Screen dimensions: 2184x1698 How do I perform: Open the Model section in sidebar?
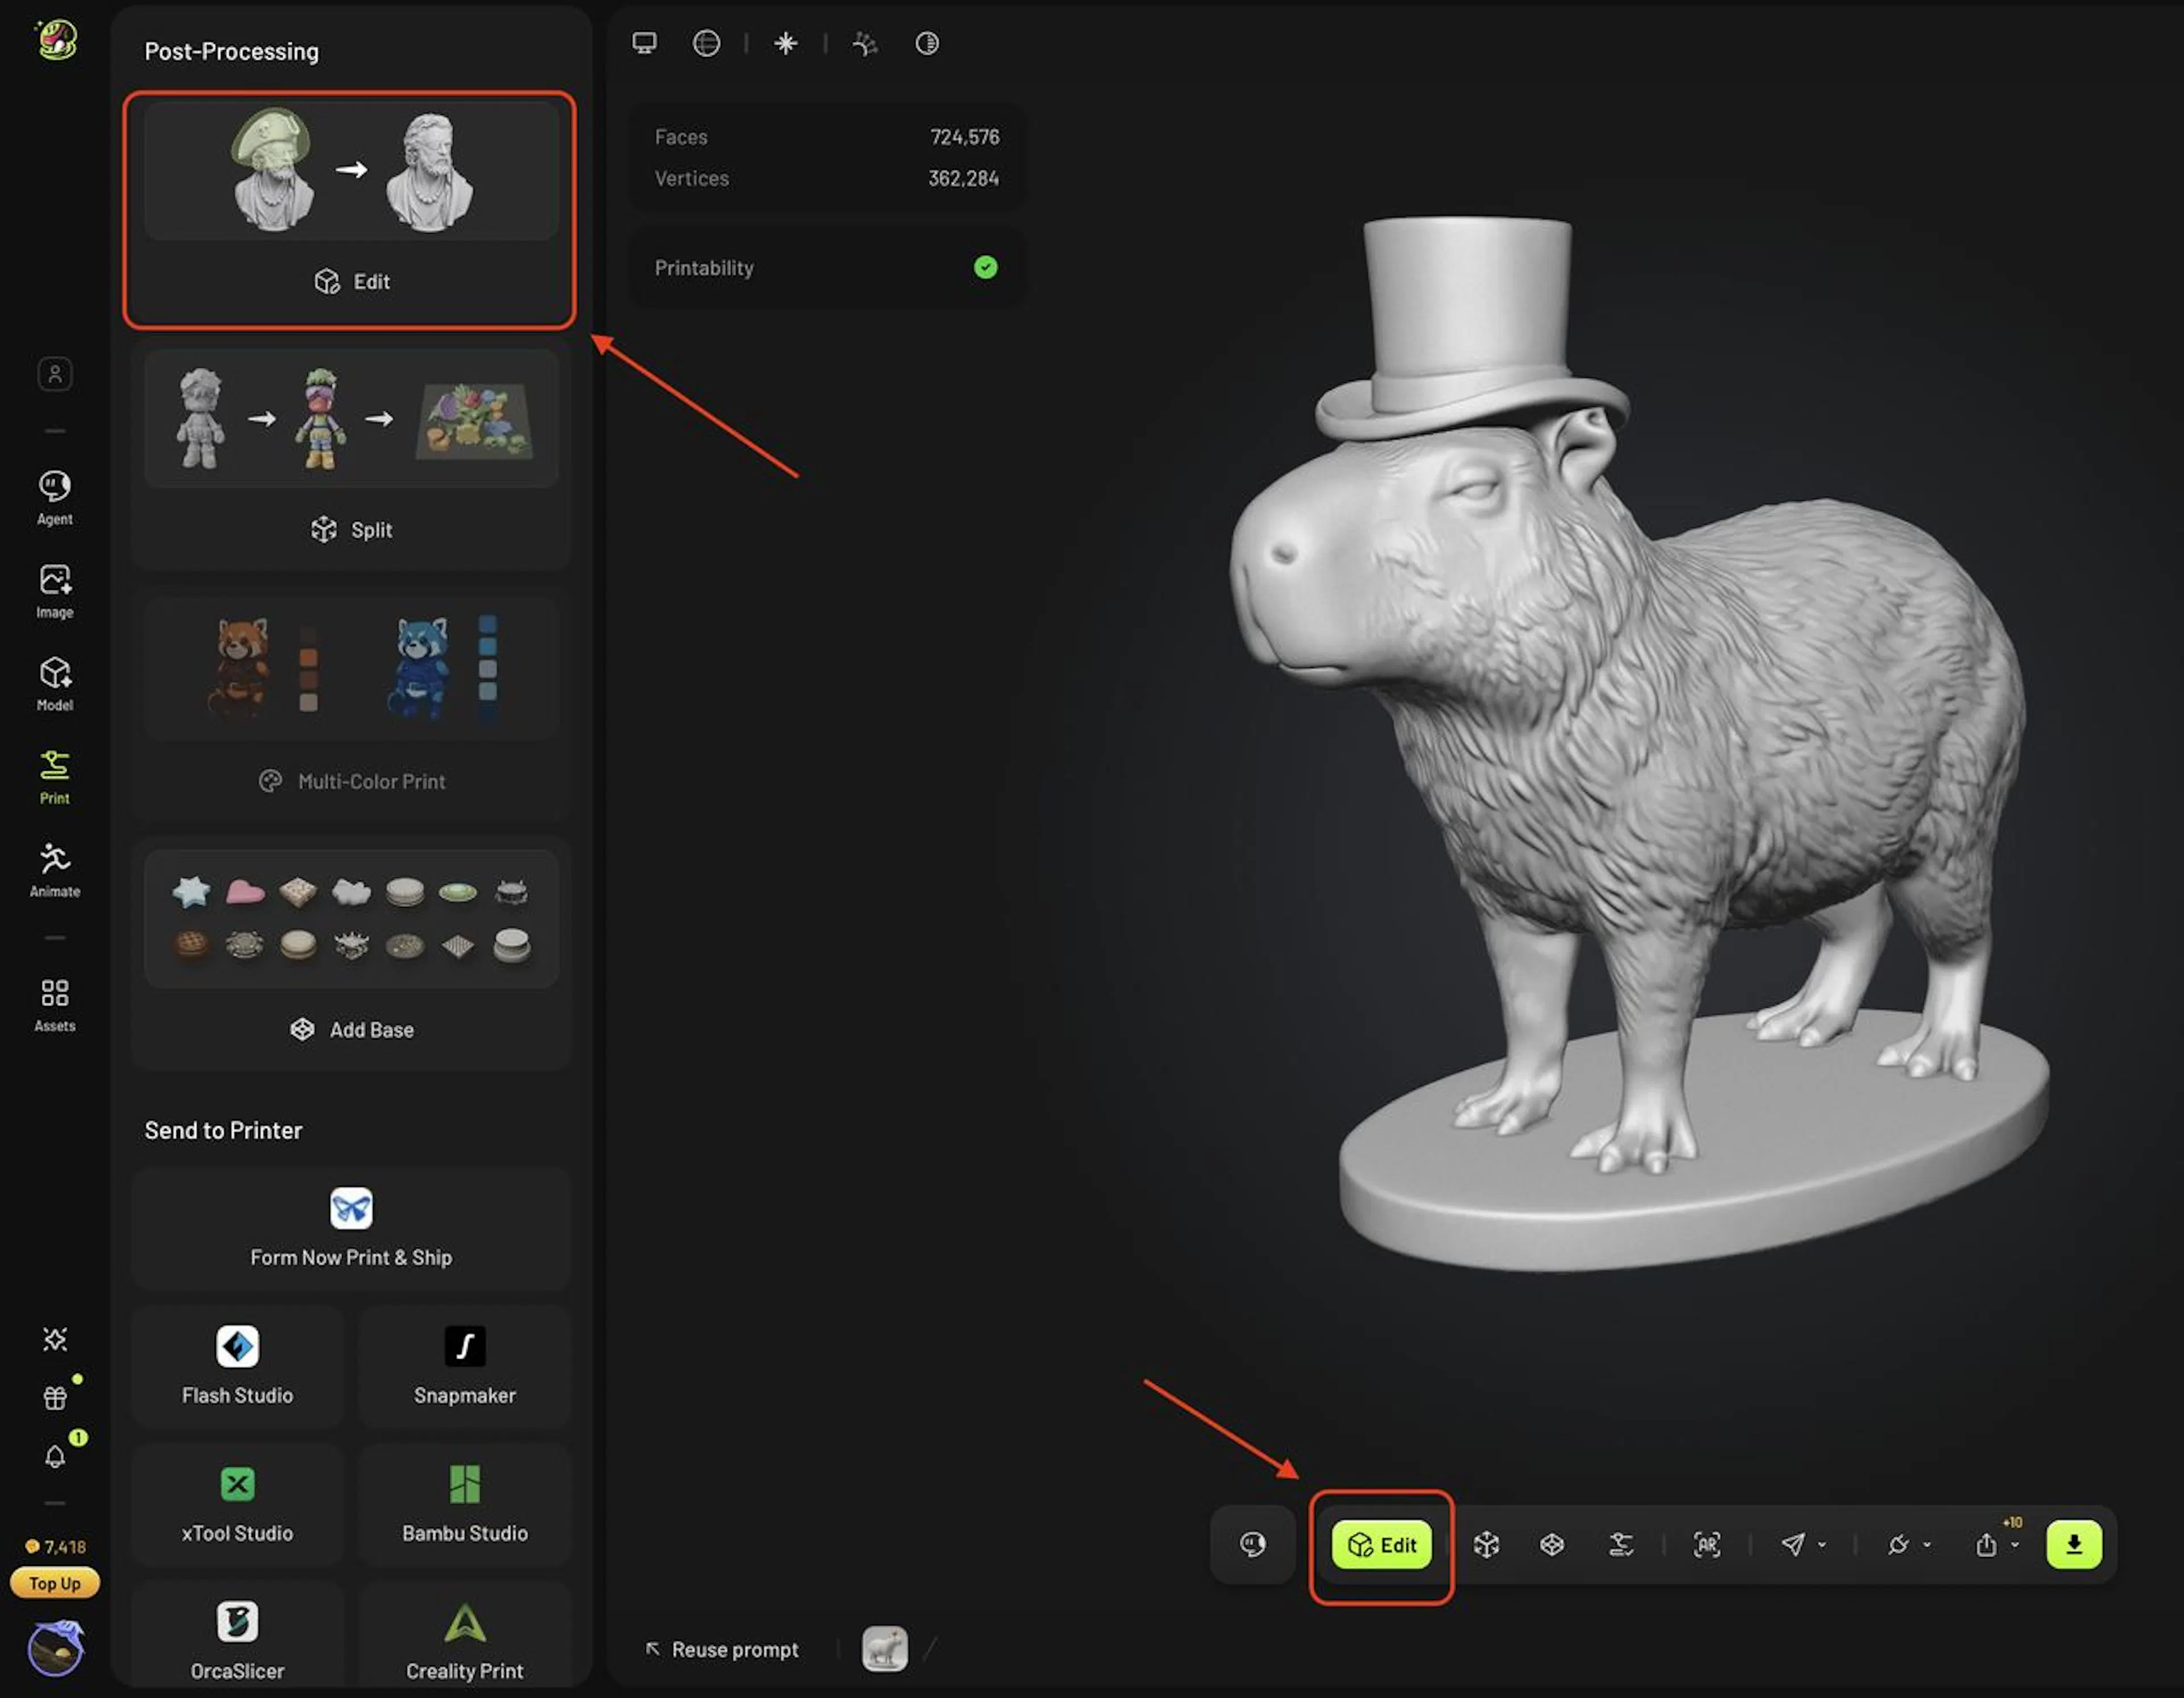coord(54,684)
